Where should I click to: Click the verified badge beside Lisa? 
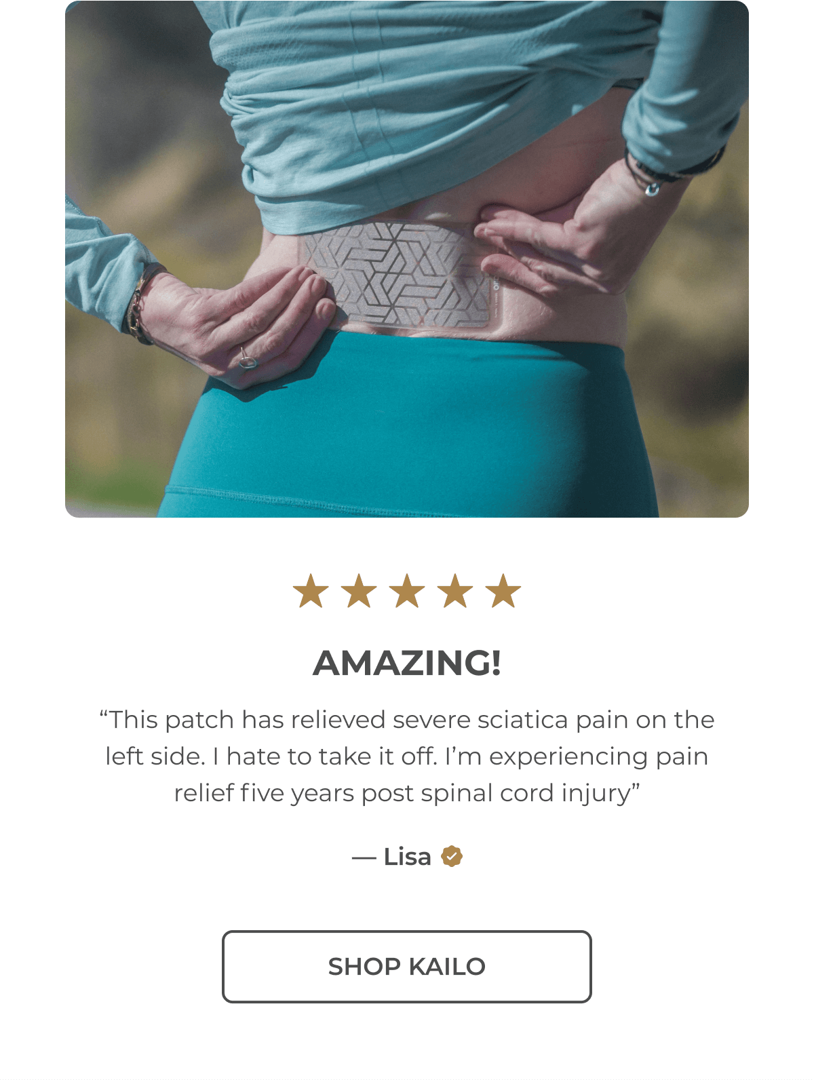(452, 856)
